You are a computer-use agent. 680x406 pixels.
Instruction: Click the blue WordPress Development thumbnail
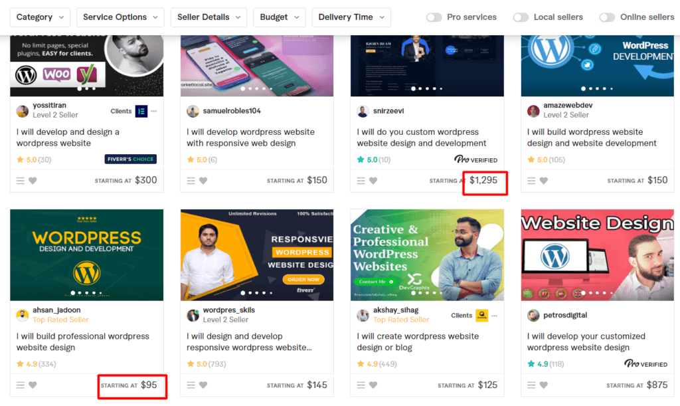coord(598,66)
